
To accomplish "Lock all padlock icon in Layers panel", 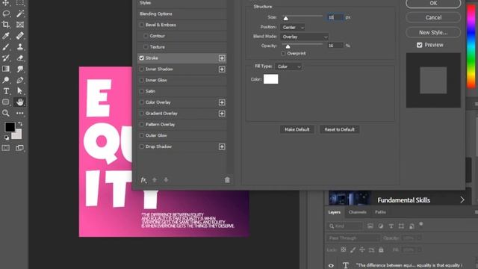I will tap(381, 250).
